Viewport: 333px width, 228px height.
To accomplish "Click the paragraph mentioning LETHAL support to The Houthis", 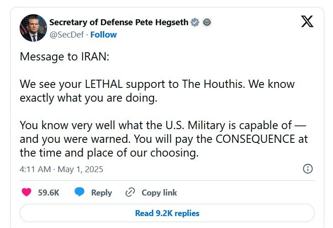I will click(157, 91).
